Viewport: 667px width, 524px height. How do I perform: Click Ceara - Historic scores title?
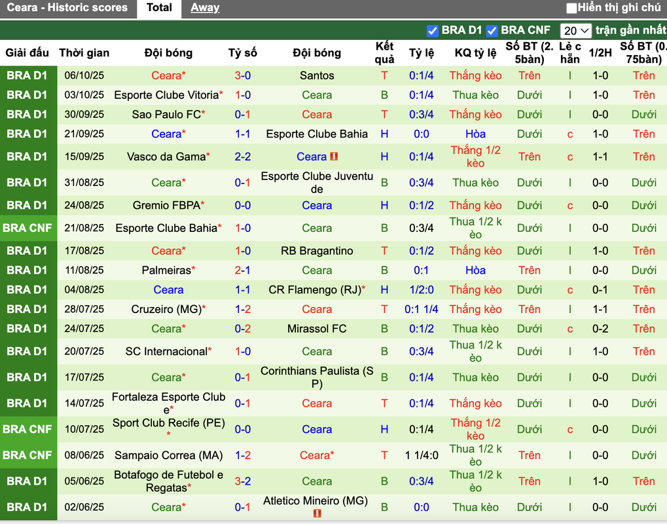67,8
